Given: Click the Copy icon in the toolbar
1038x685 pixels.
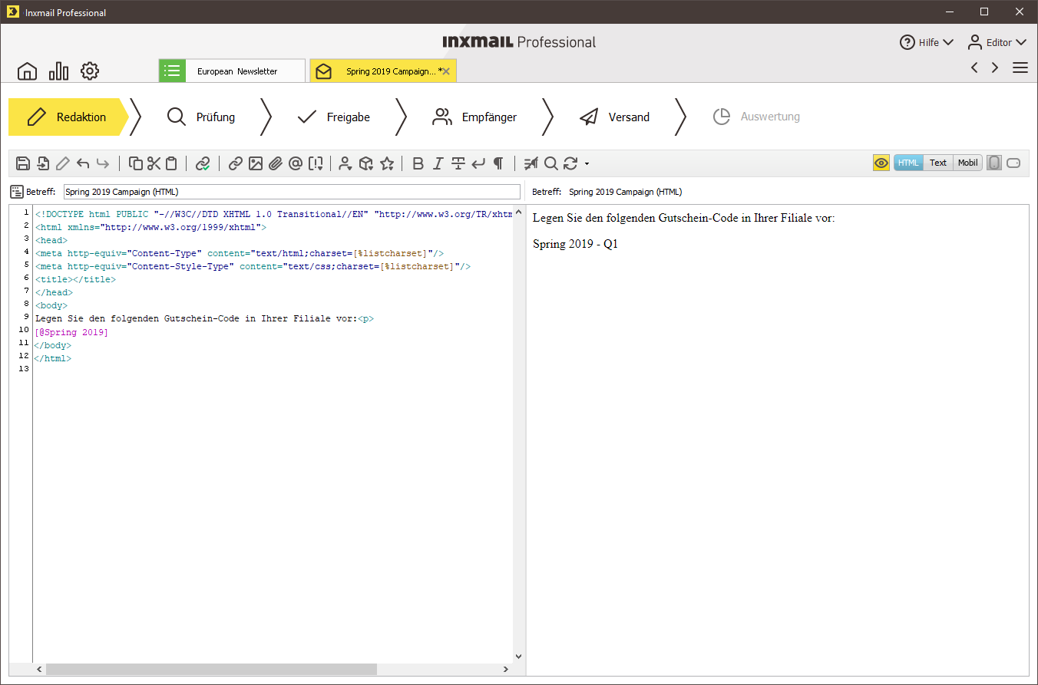Looking at the screenshot, I should [136, 163].
